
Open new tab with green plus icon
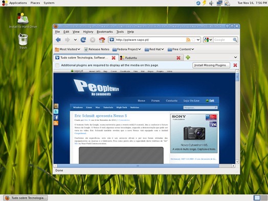coord(188,57)
